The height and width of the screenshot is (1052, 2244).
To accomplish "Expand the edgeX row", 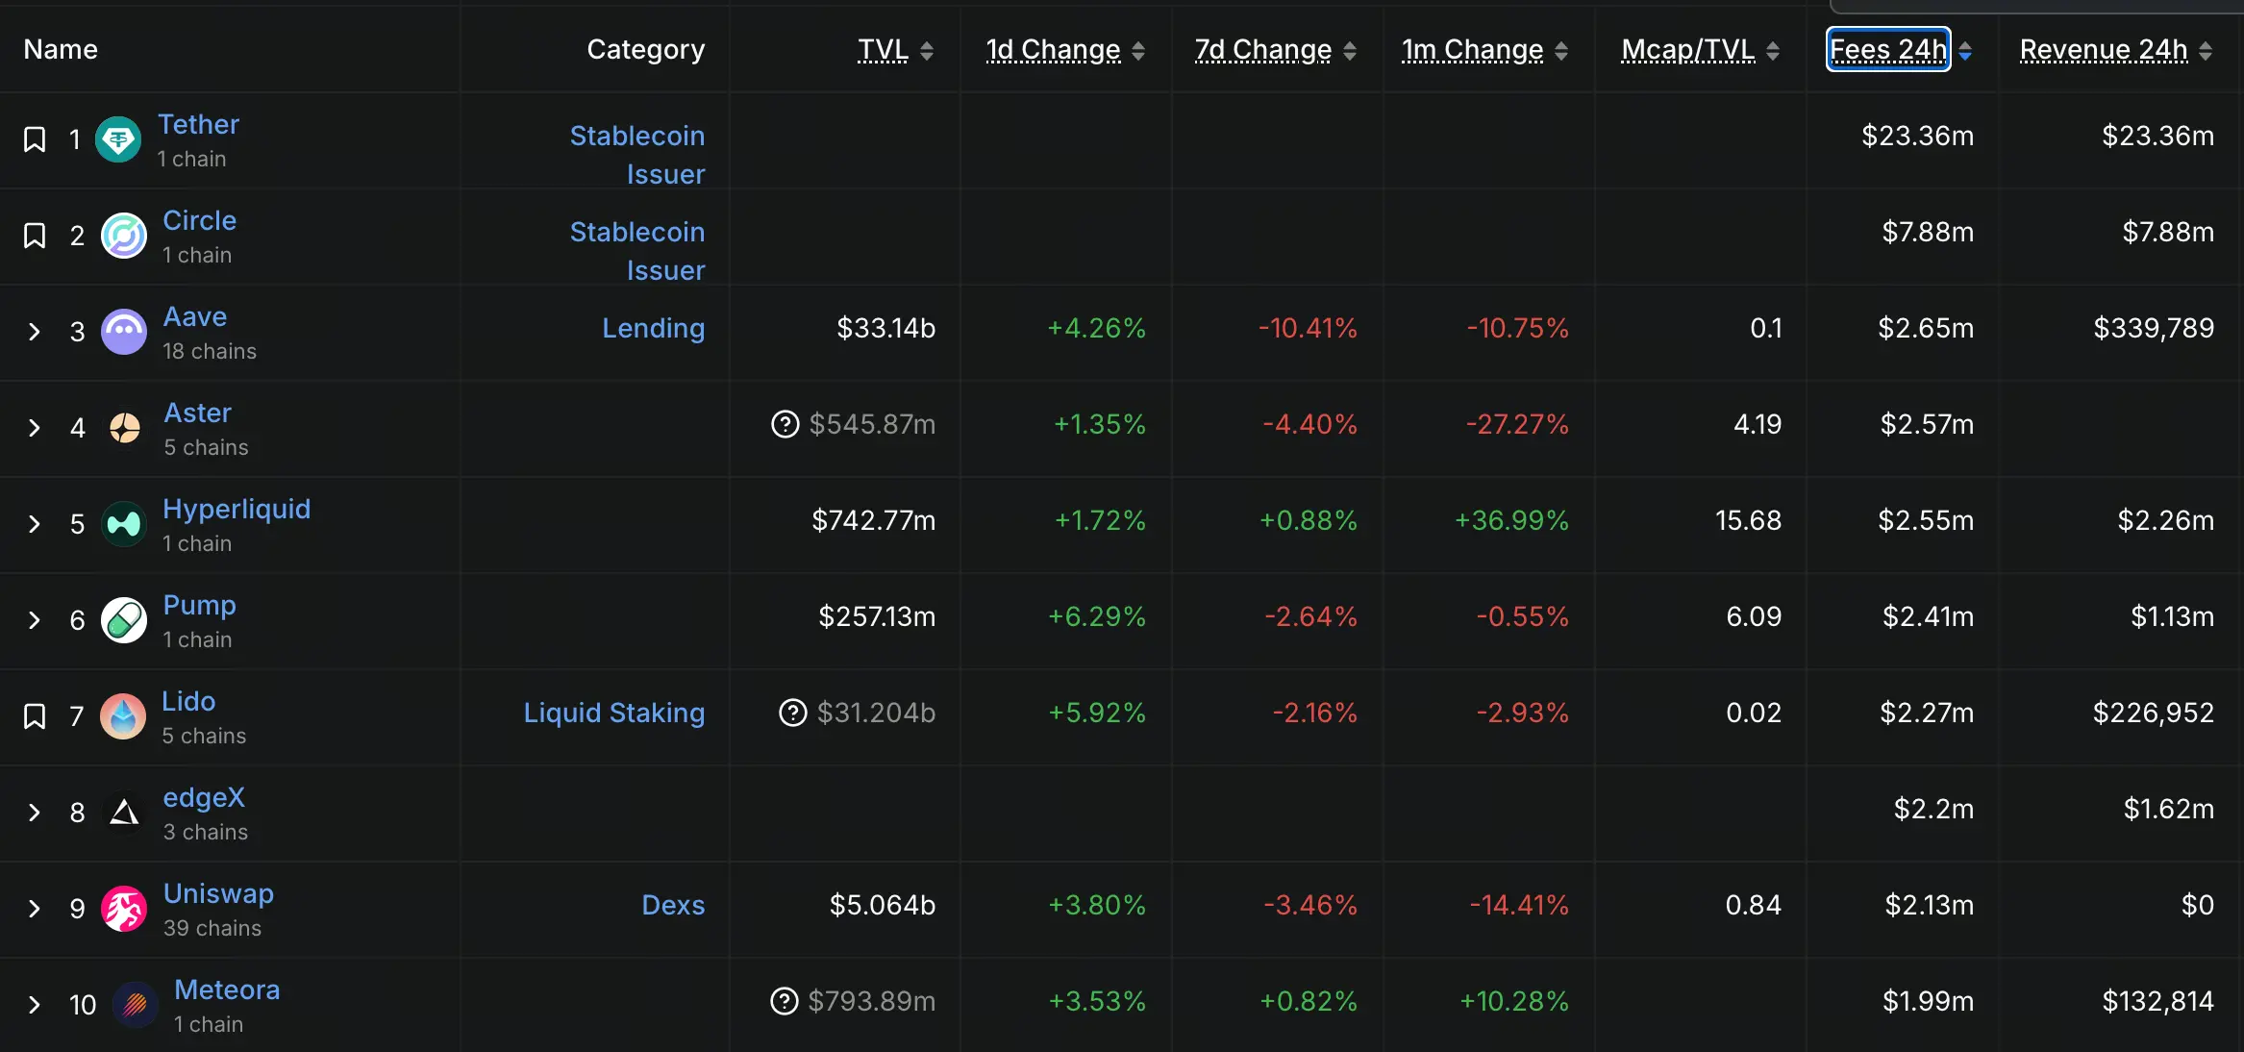I will tap(35, 813).
